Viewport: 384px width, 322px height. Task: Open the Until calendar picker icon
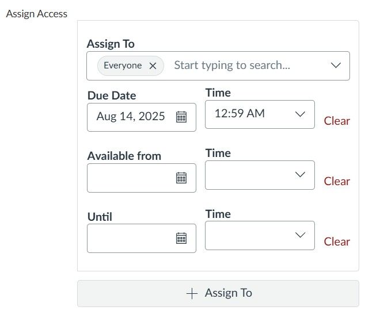point(181,238)
